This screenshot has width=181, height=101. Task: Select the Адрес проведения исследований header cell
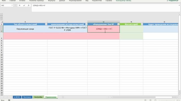(x=161, y=24)
